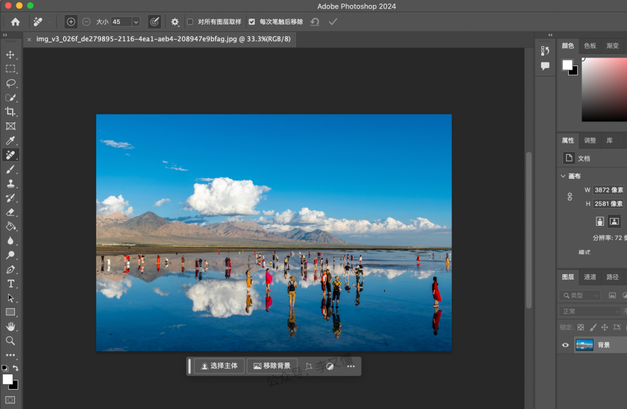This screenshot has width=627, height=409.
Task: Toggle add-to-brush-area mode (plus circle)
Action: pyautogui.click(x=71, y=21)
